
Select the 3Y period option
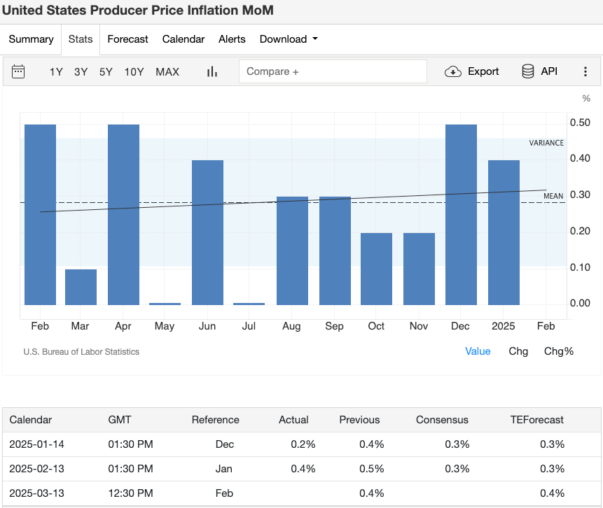coord(81,71)
